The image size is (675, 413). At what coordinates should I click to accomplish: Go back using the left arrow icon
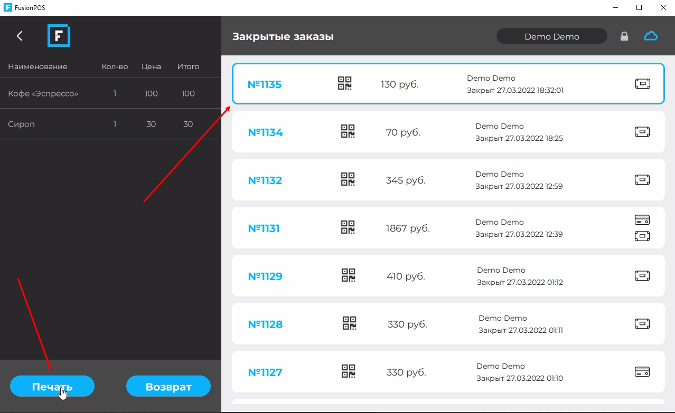tap(20, 36)
